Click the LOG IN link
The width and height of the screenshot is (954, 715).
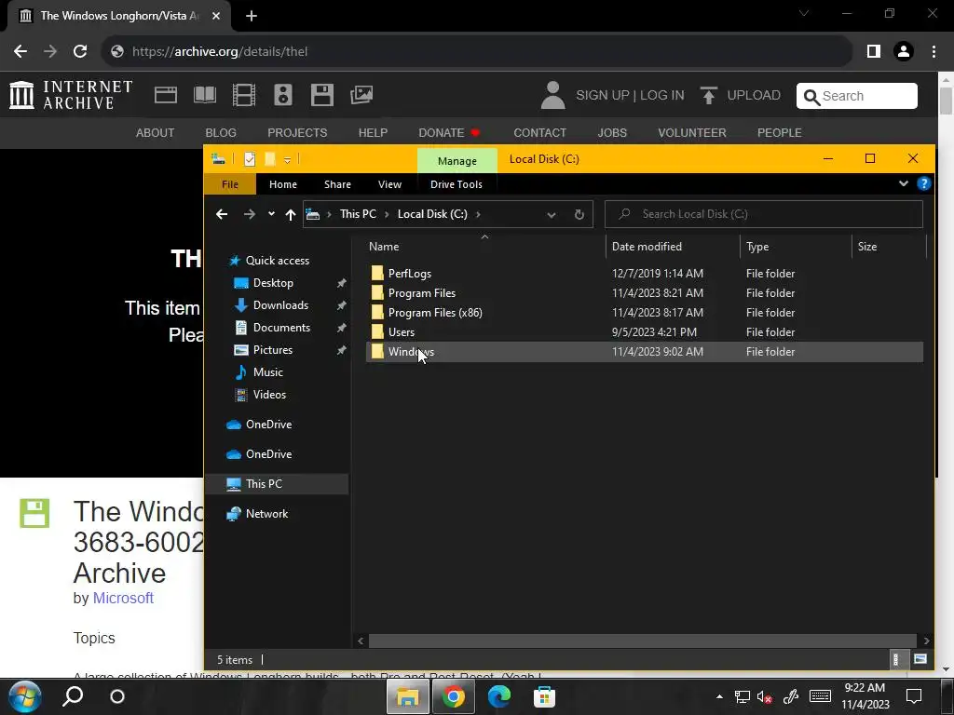[x=662, y=96]
